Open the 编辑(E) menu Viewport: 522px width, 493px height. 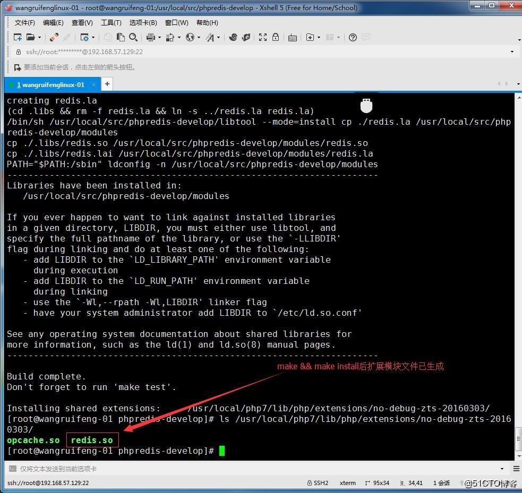pos(53,23)
